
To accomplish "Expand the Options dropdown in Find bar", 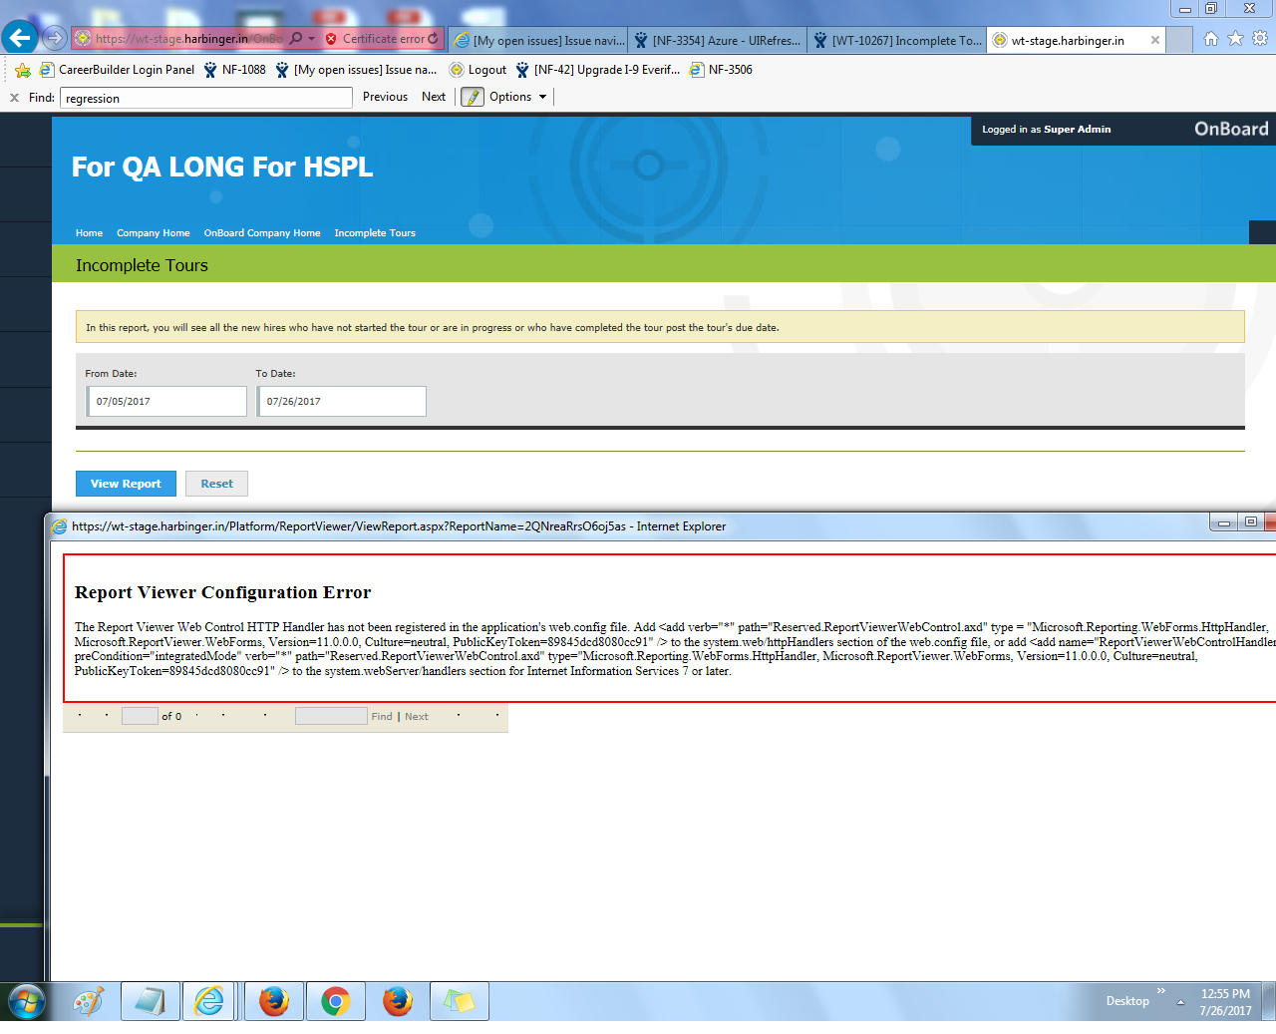I will [518, 97].
